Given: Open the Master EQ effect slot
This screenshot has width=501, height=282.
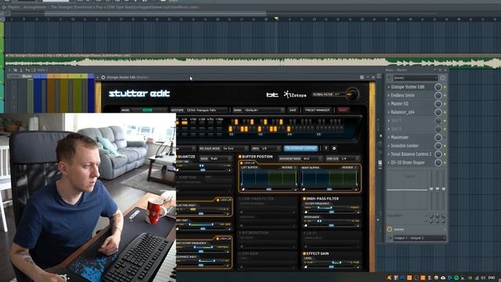Looking at the screenshot, I should 399,103.
